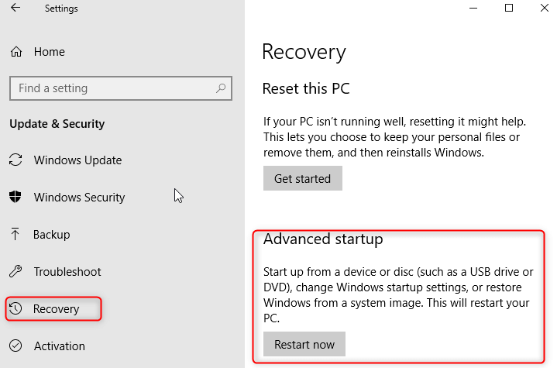Click the Windows Security shield icon
This screenshot has width=557, height=368.
[15, 198]
